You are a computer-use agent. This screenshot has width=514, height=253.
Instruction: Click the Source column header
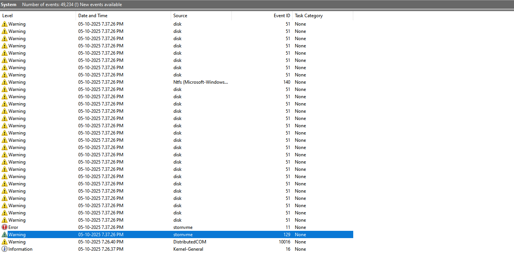[x=180, y=16]
